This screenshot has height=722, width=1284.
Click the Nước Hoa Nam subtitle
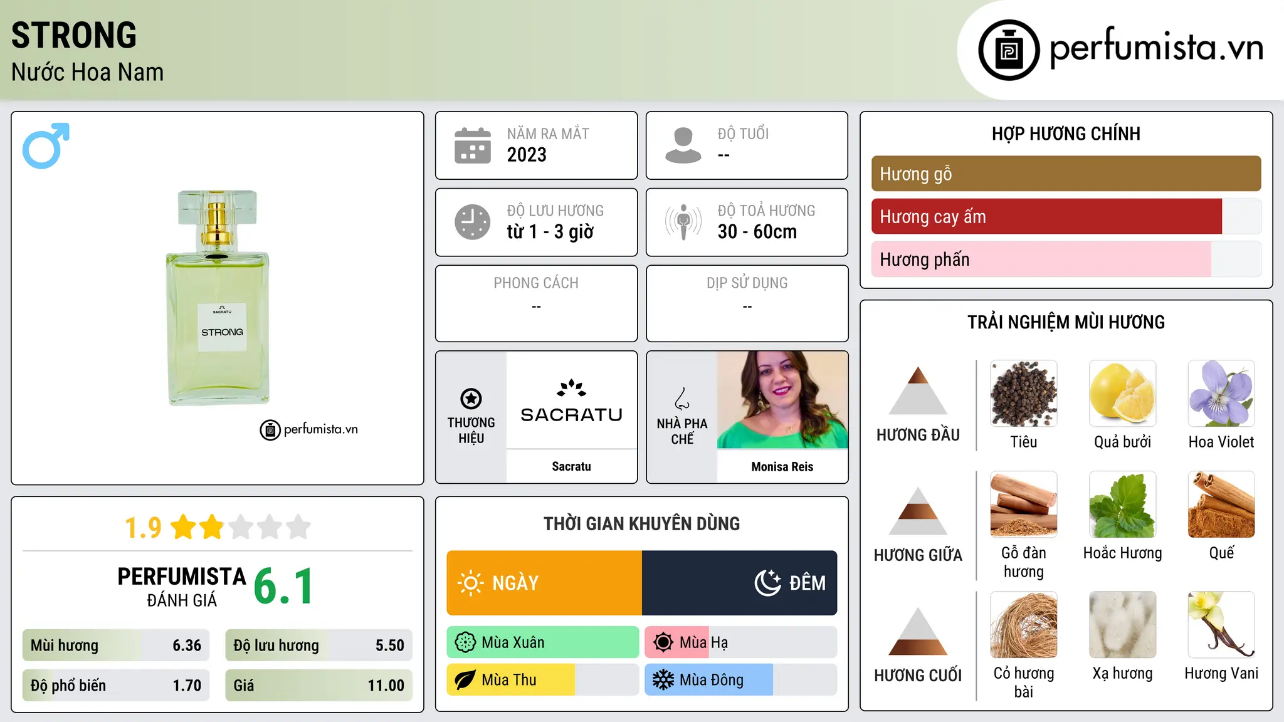(88, 72)
